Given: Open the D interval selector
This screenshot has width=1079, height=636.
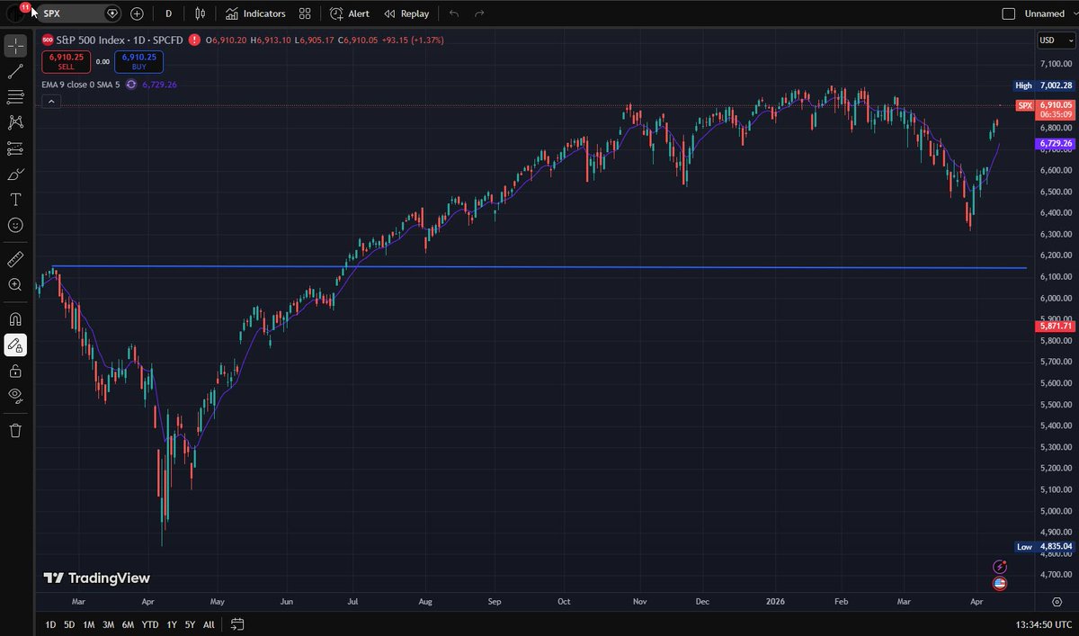Looking at the screenshot, I should tap(168, 13).
